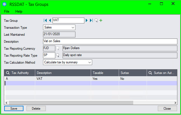
Task: Go to first Tax Group record
Action: [45, 21]
